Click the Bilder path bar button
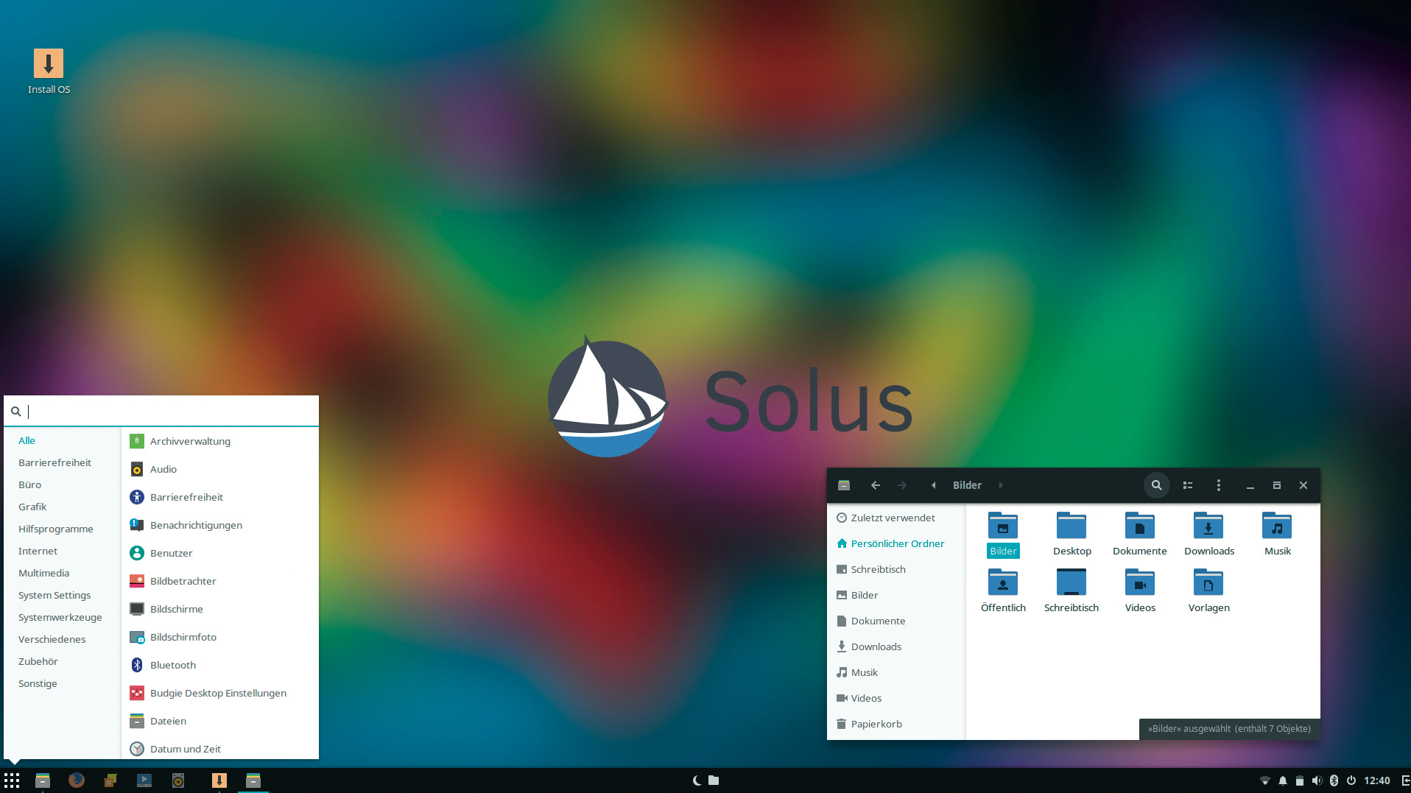1411x793 pixels. tap(966, 485)
